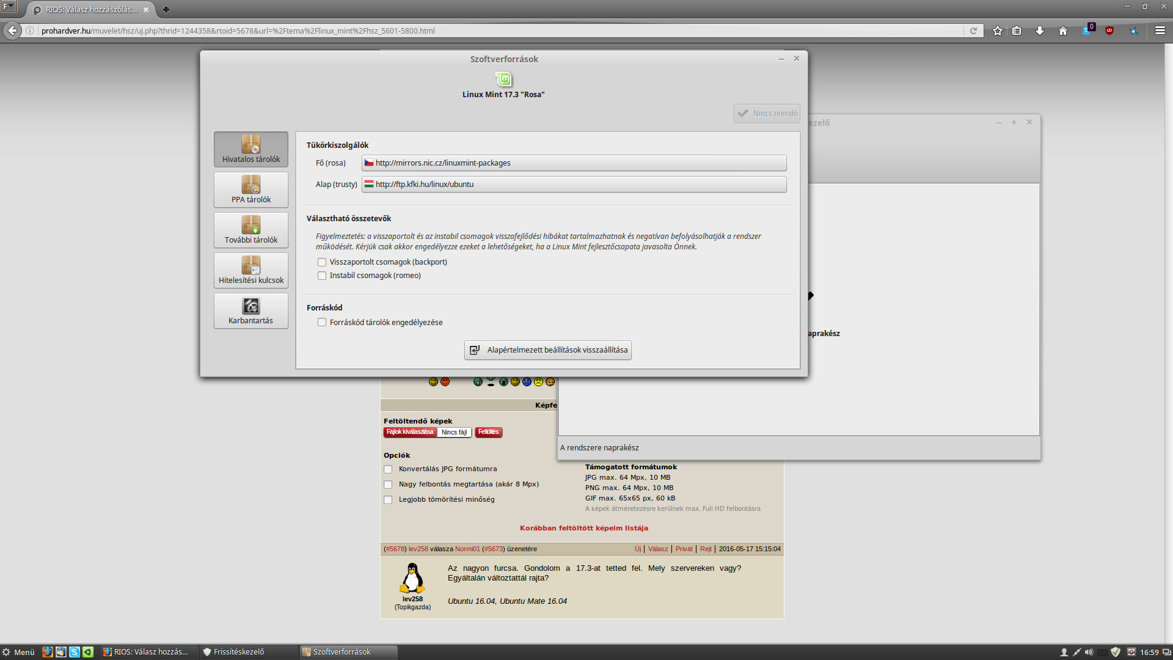Focus the browser URL address field

coord(501,31)
